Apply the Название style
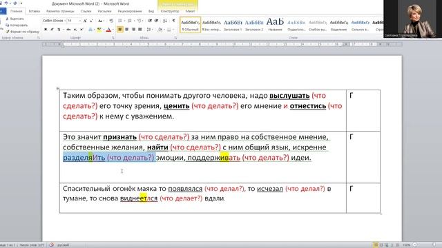The image size is (442, 248). [x=275, y=25]
